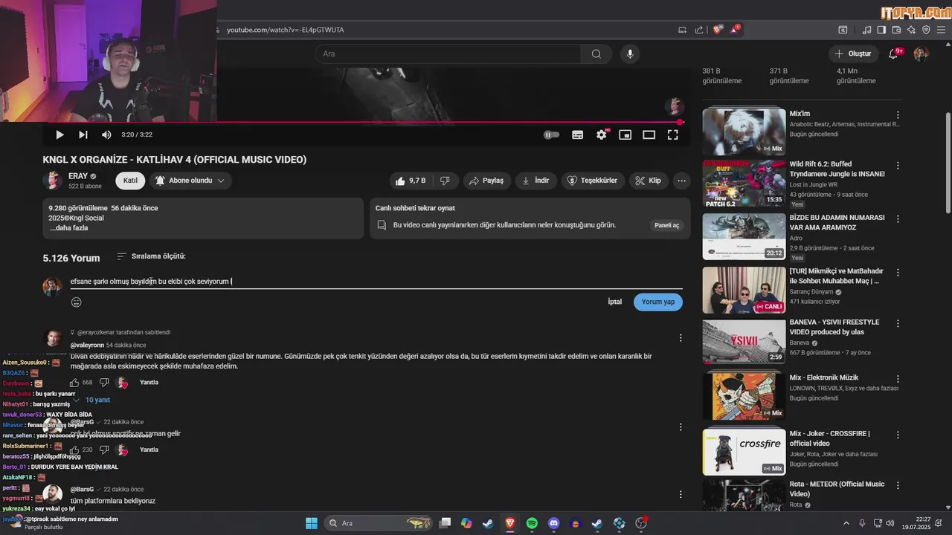Toggle the autoplay switch in player
This screenshot has height=535, width=952.
[x=551, y=134]
